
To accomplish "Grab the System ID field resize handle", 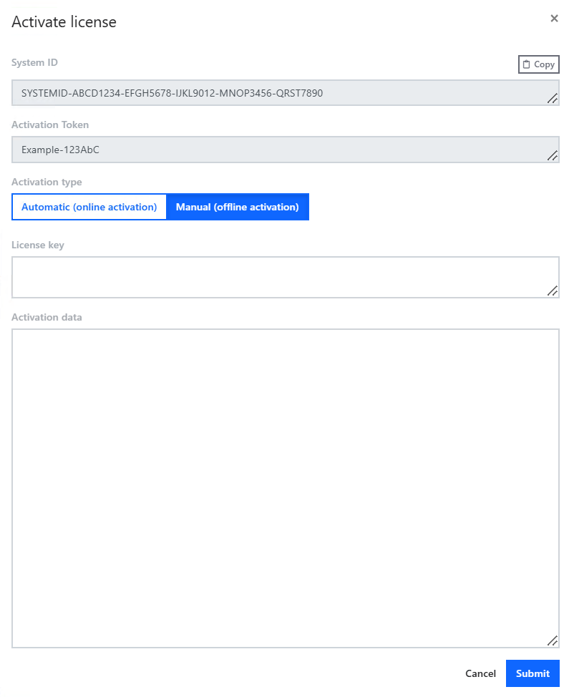I will (553, 99).
